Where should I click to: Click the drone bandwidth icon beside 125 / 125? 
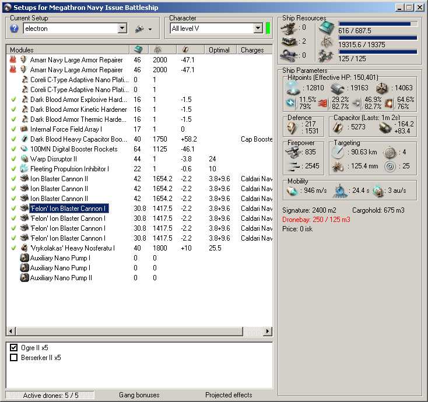tap(326, 55)
